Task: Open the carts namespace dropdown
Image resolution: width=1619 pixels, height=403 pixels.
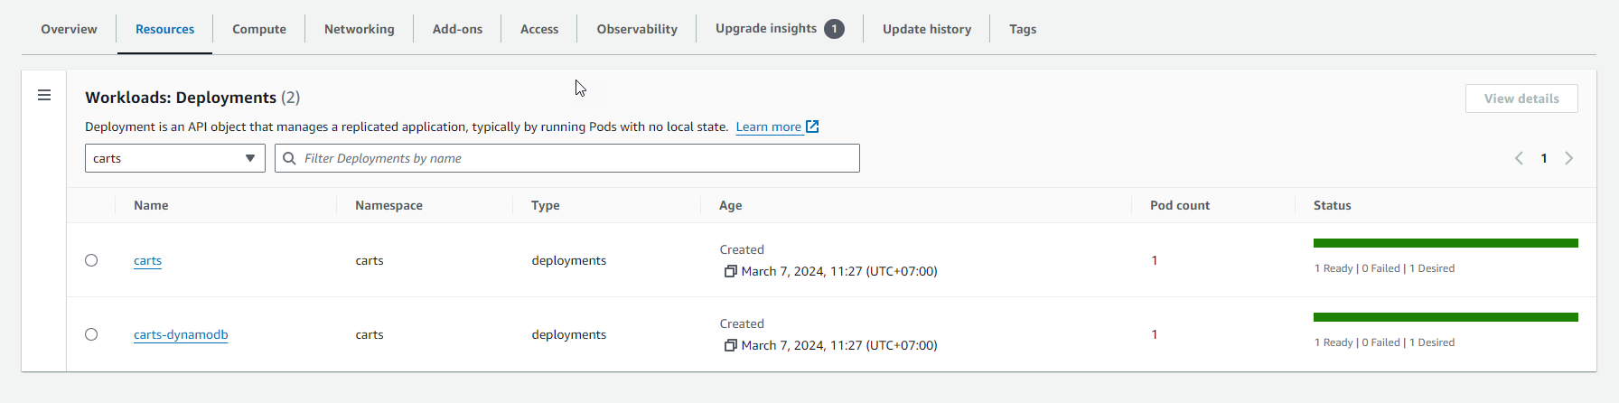Action: pos(175,158)
